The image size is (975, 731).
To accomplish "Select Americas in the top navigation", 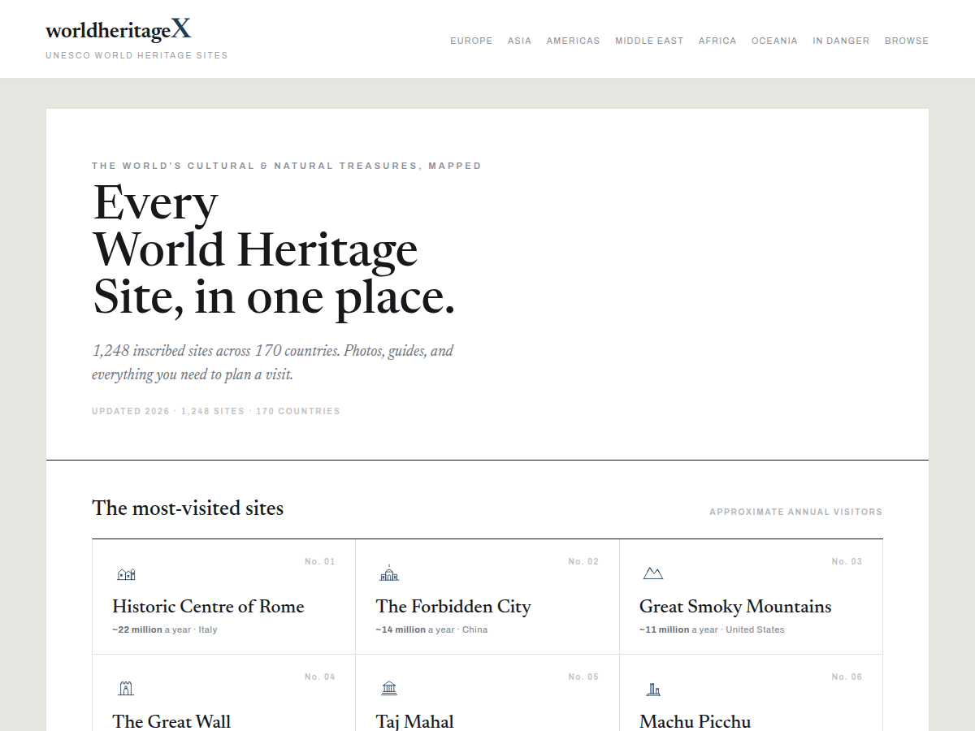I will point(573,41).
